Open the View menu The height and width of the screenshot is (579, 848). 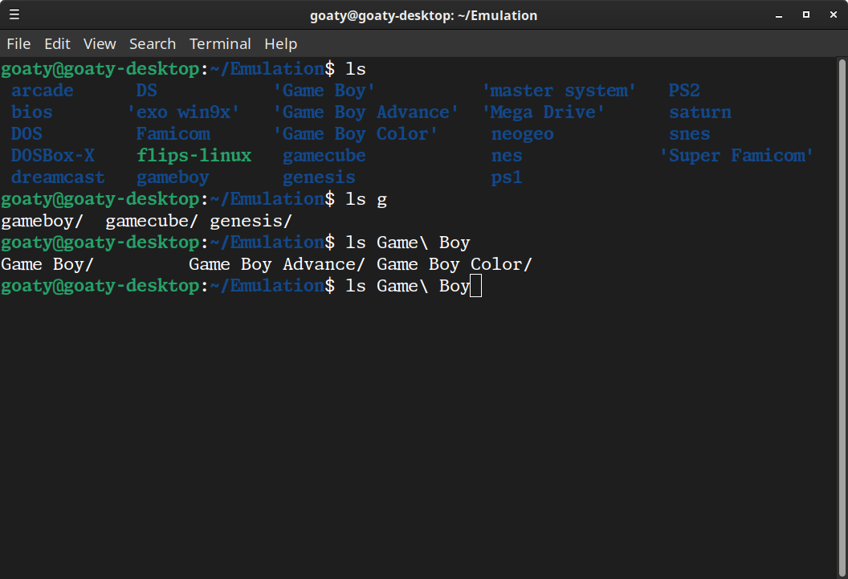coord(100,44)
